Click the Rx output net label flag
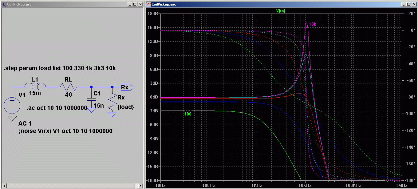 (127, 87)
